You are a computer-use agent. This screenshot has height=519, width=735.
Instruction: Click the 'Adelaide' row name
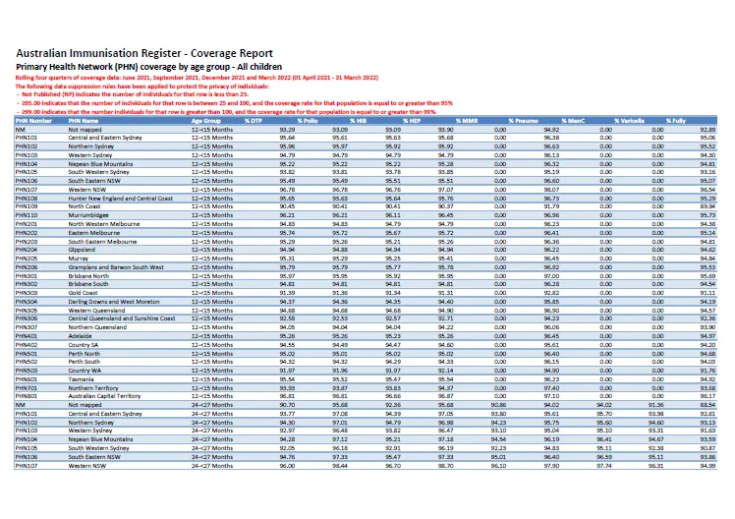click(81, 336)
